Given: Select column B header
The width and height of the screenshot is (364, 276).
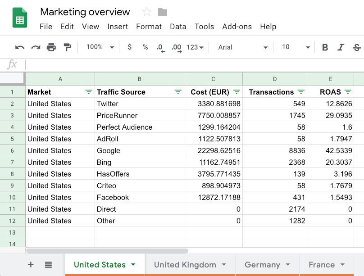Looking at the screenshot, I should [x=139, y=79].
